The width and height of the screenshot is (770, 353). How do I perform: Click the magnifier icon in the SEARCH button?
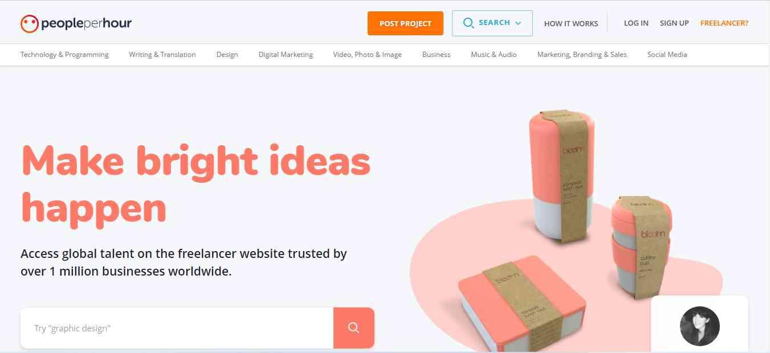[468, 23]
